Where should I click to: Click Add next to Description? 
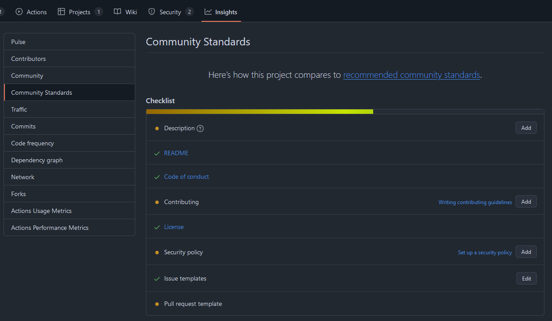(x=526, y=128)
